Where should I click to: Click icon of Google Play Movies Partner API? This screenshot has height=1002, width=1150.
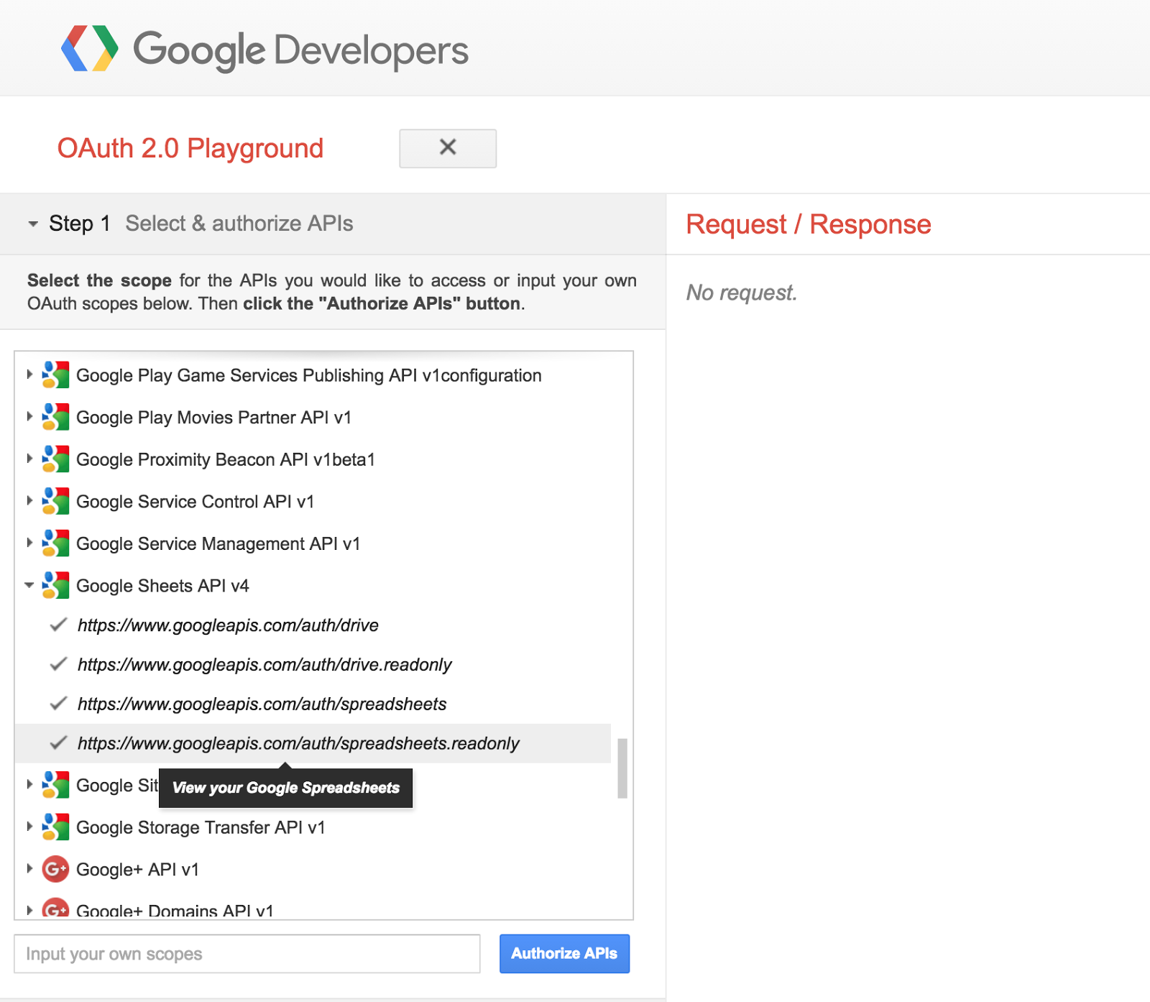[x=55, y=417]
